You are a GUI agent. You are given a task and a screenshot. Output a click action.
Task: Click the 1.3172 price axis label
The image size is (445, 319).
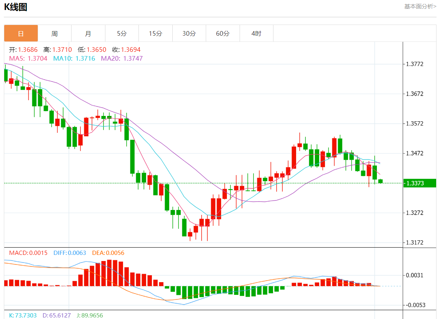(415, 243)
